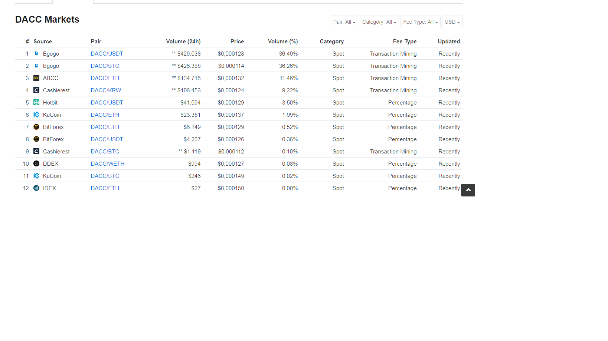
Task: Click the DDEX exchange logo icon
Action: 36,164
